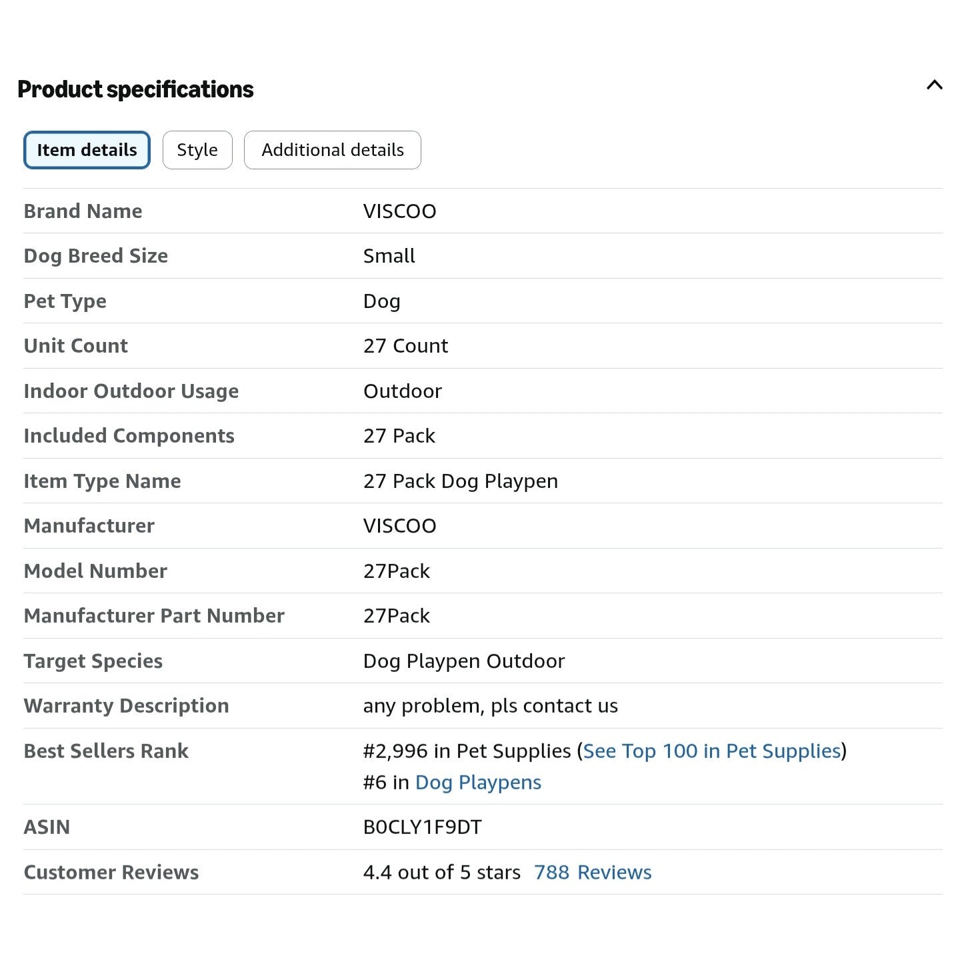Open the Dog Playpens category link
The image size is (960, 960).
tap(478, 782)
